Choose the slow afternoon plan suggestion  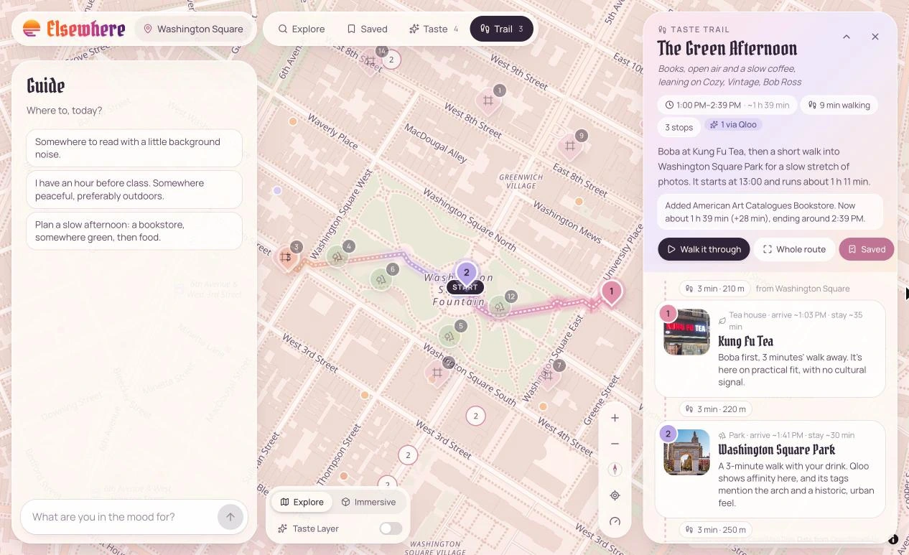click(x=134, y=231)
